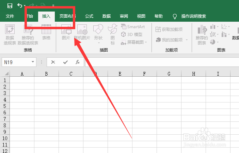Select column A header

point(22,74)
